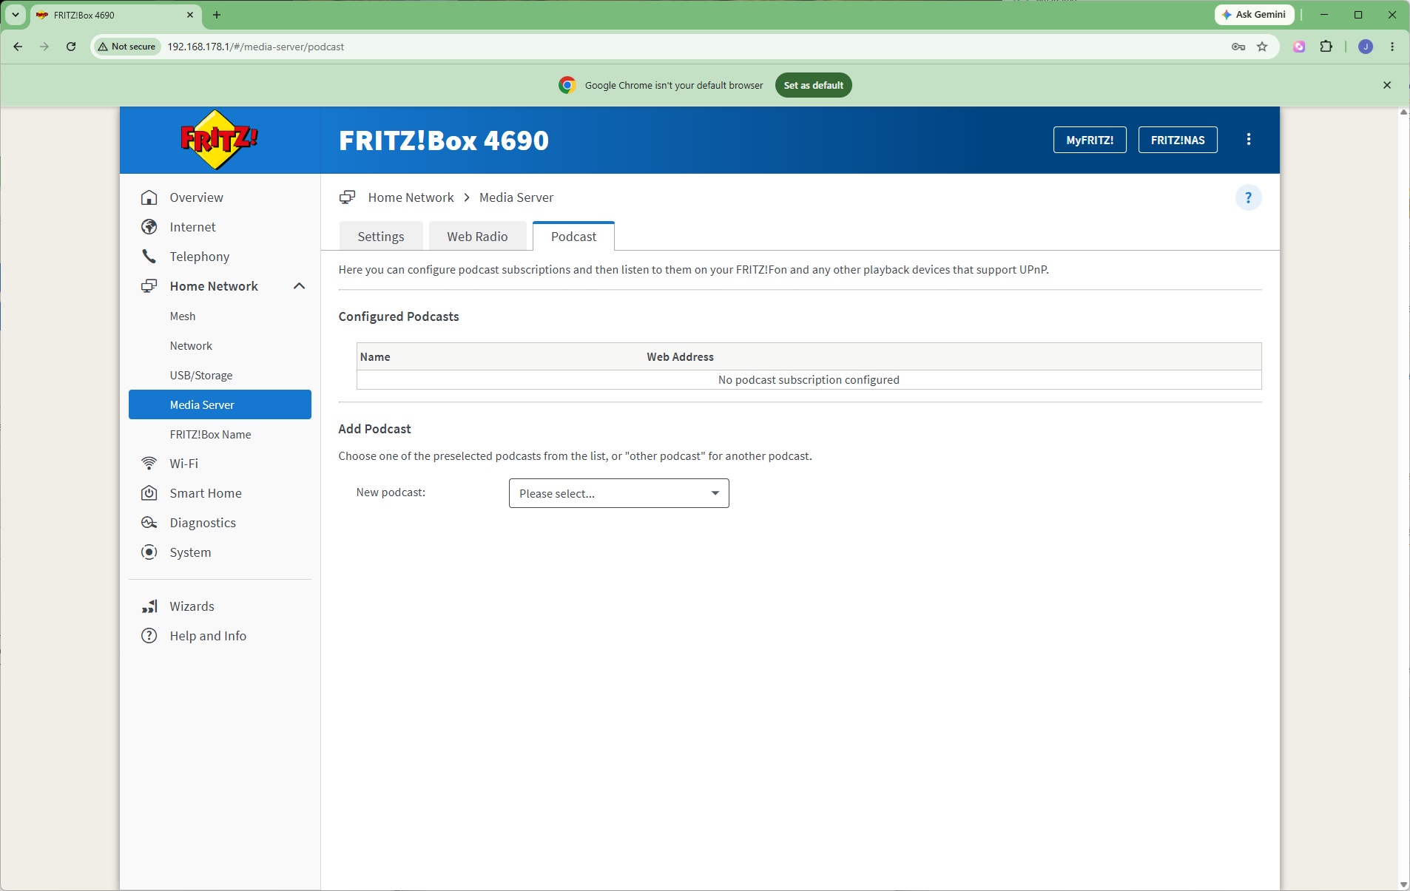Open Chrome's three-dot menu
Screen dimensions: 1410x891
1392,47
